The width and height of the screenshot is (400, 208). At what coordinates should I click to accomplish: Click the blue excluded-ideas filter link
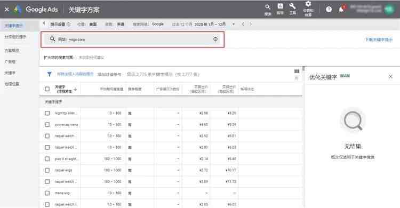(x=75, y=74)
